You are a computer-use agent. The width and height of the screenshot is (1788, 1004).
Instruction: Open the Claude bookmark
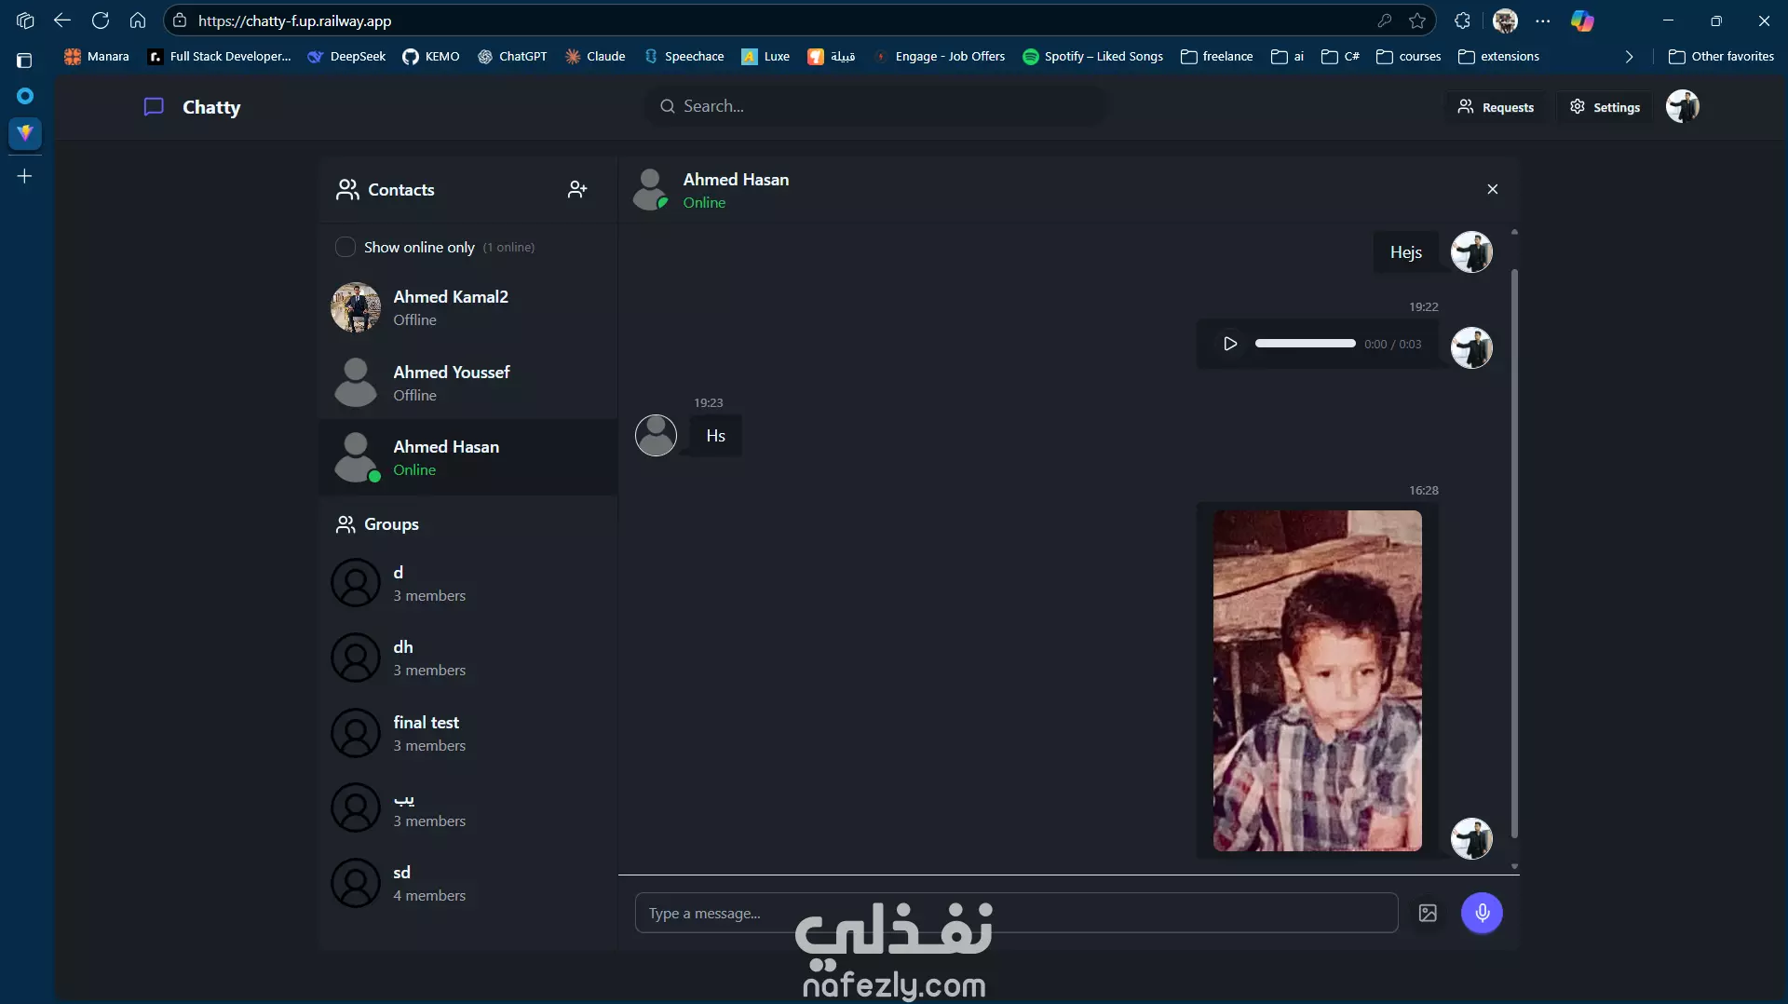(595, 57)
